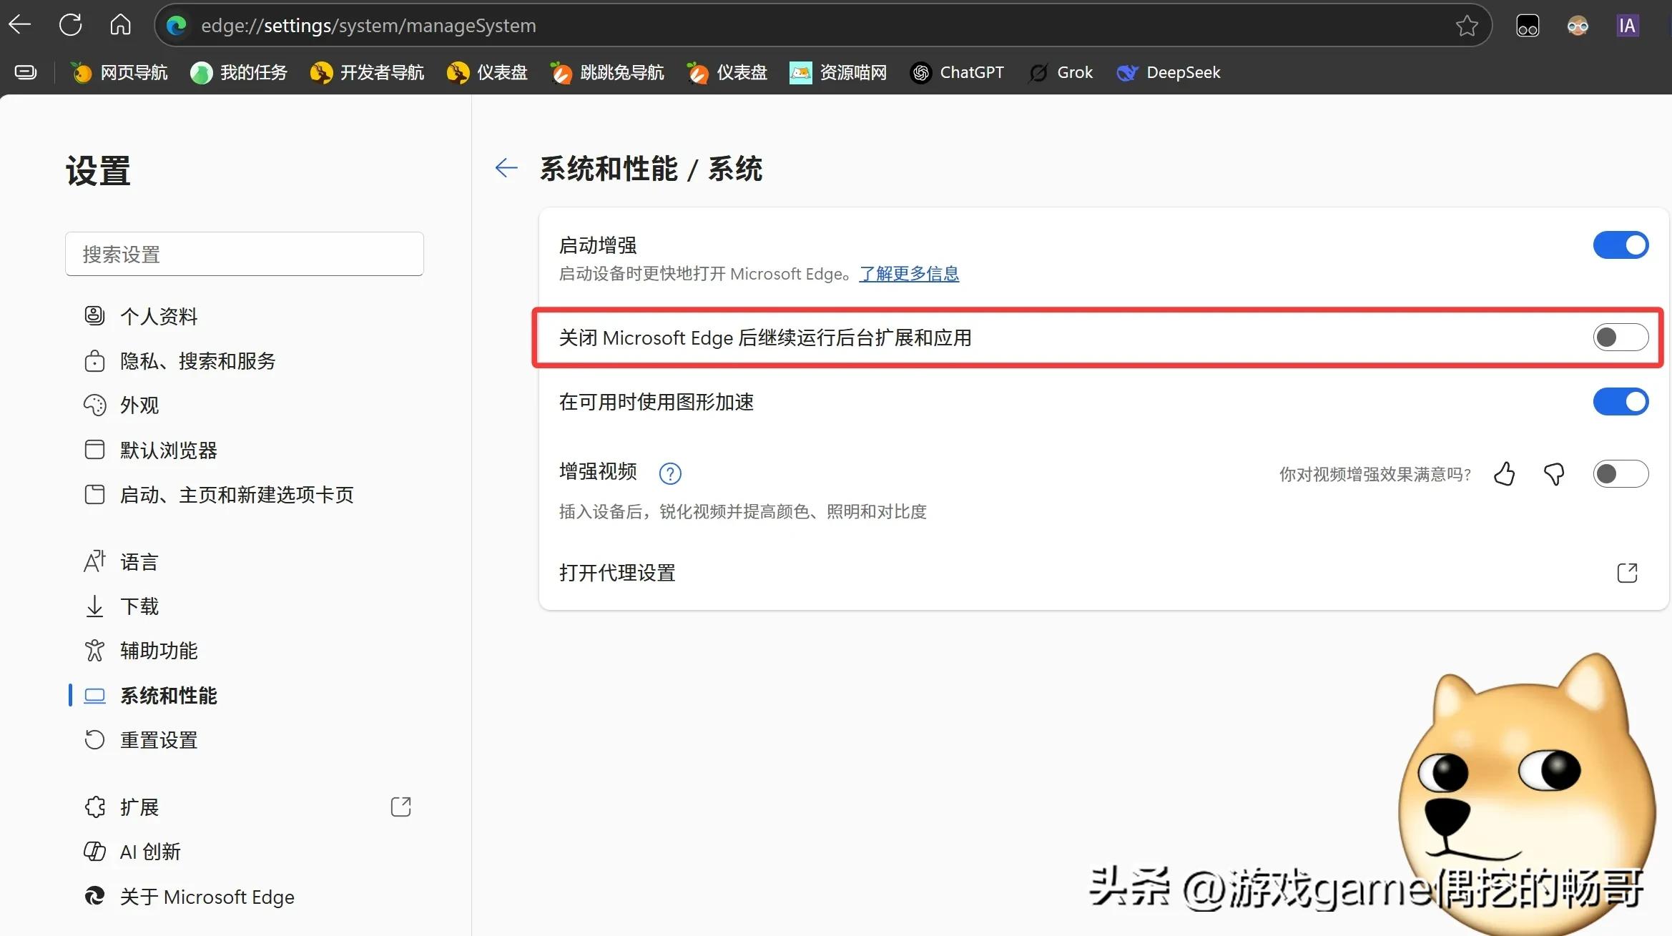The height and width of the screenshot is (936, 1672).
Task: Open the profile avatar icon in toolbar
Action: (1577, 26)
